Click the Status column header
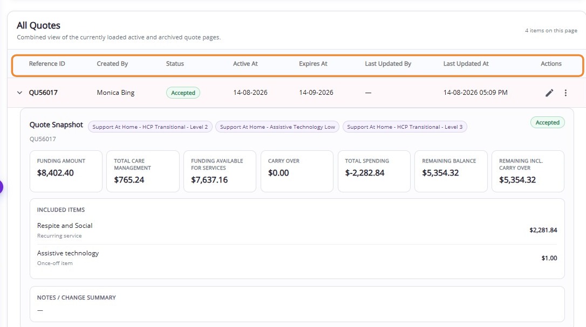The height and width of the screenshot is (327, 586). tap(175, 64)
